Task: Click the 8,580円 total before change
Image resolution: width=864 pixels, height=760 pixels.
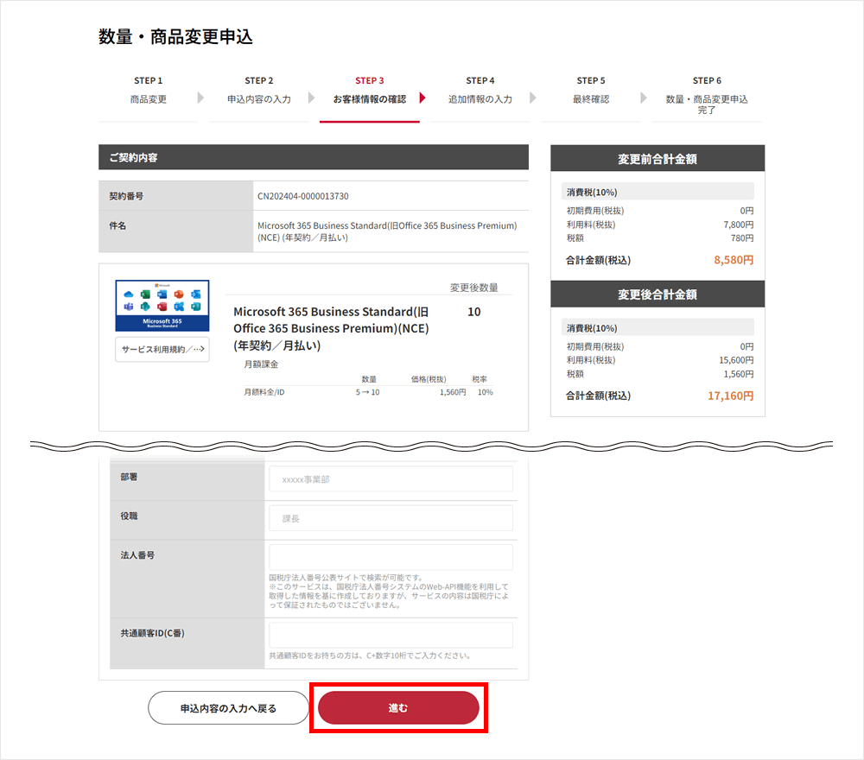Action: tap(734, 260)
